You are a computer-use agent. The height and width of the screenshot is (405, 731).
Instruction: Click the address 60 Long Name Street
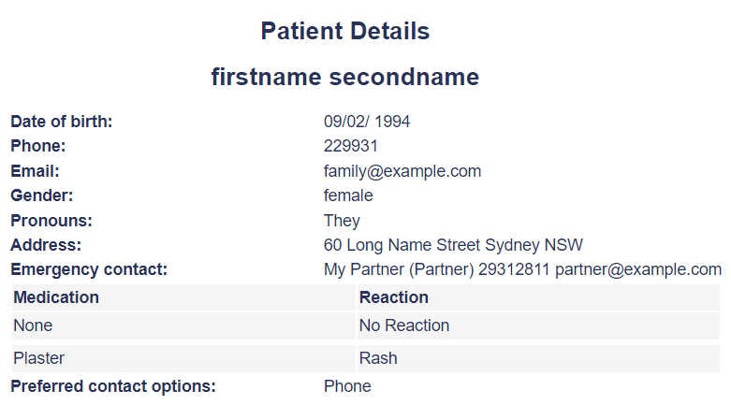(453, 245)
